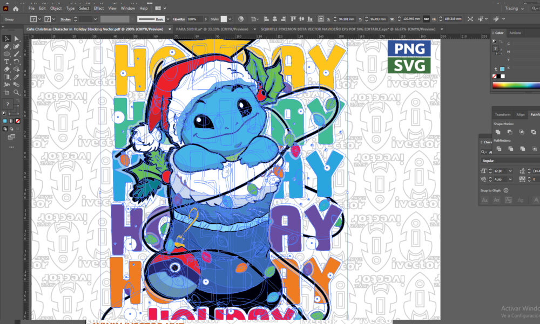540x324 pixels.
Task: Switch to SQUIRTLE POKEMON BOTA VECTOR document tab
Action: pos(348,29)
